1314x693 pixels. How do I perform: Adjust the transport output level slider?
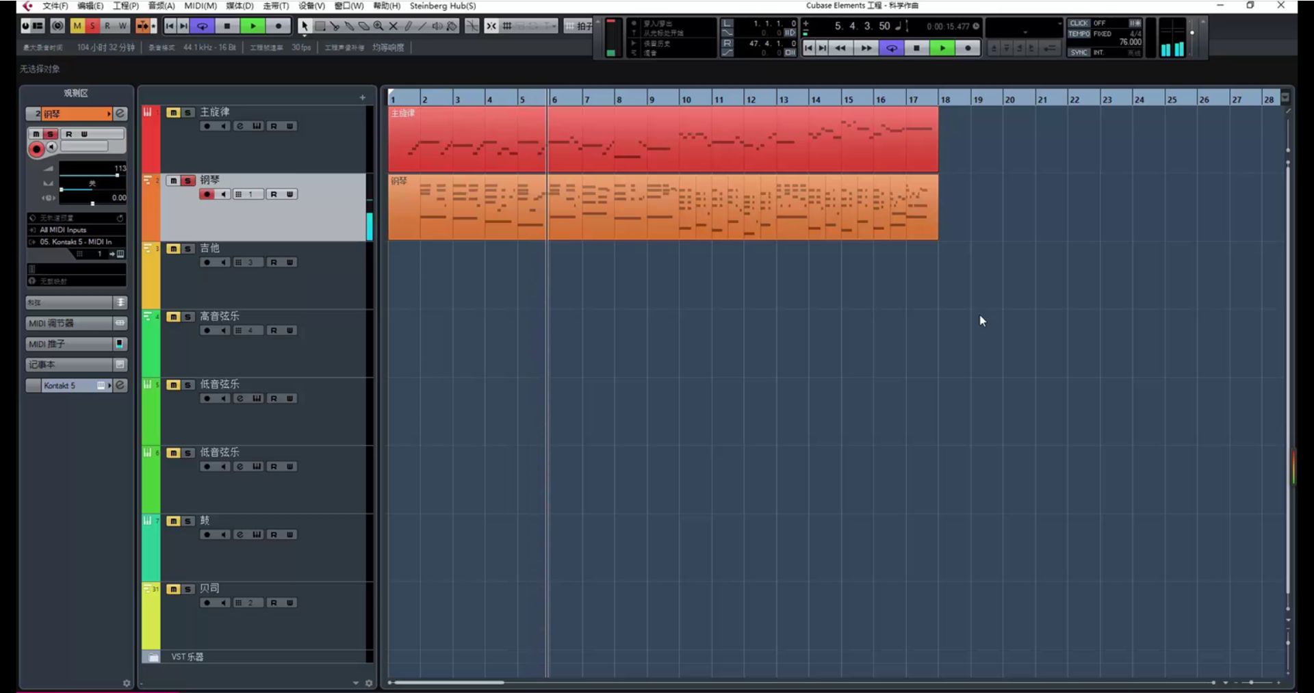[1191, 38]
